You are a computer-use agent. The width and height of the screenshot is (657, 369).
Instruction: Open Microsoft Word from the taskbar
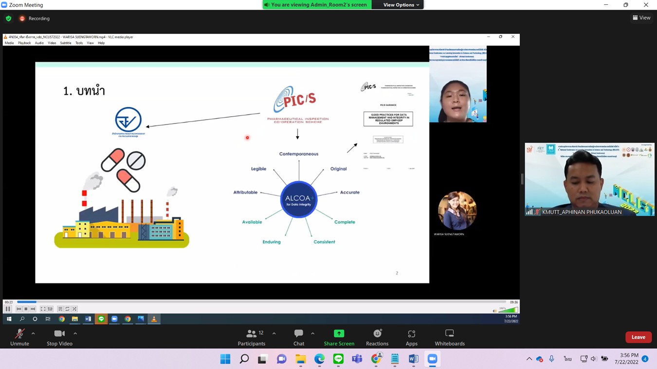pyautogui.click(x=413, y=359)
